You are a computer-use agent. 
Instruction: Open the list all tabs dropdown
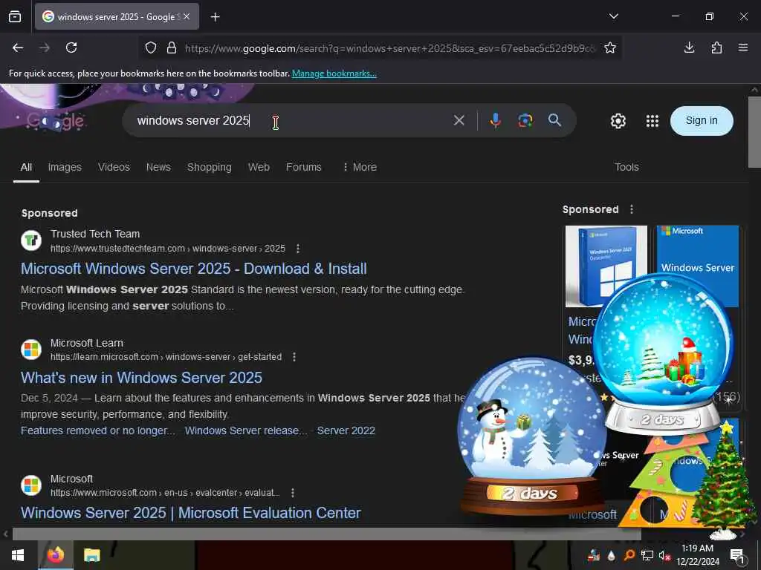613,16
